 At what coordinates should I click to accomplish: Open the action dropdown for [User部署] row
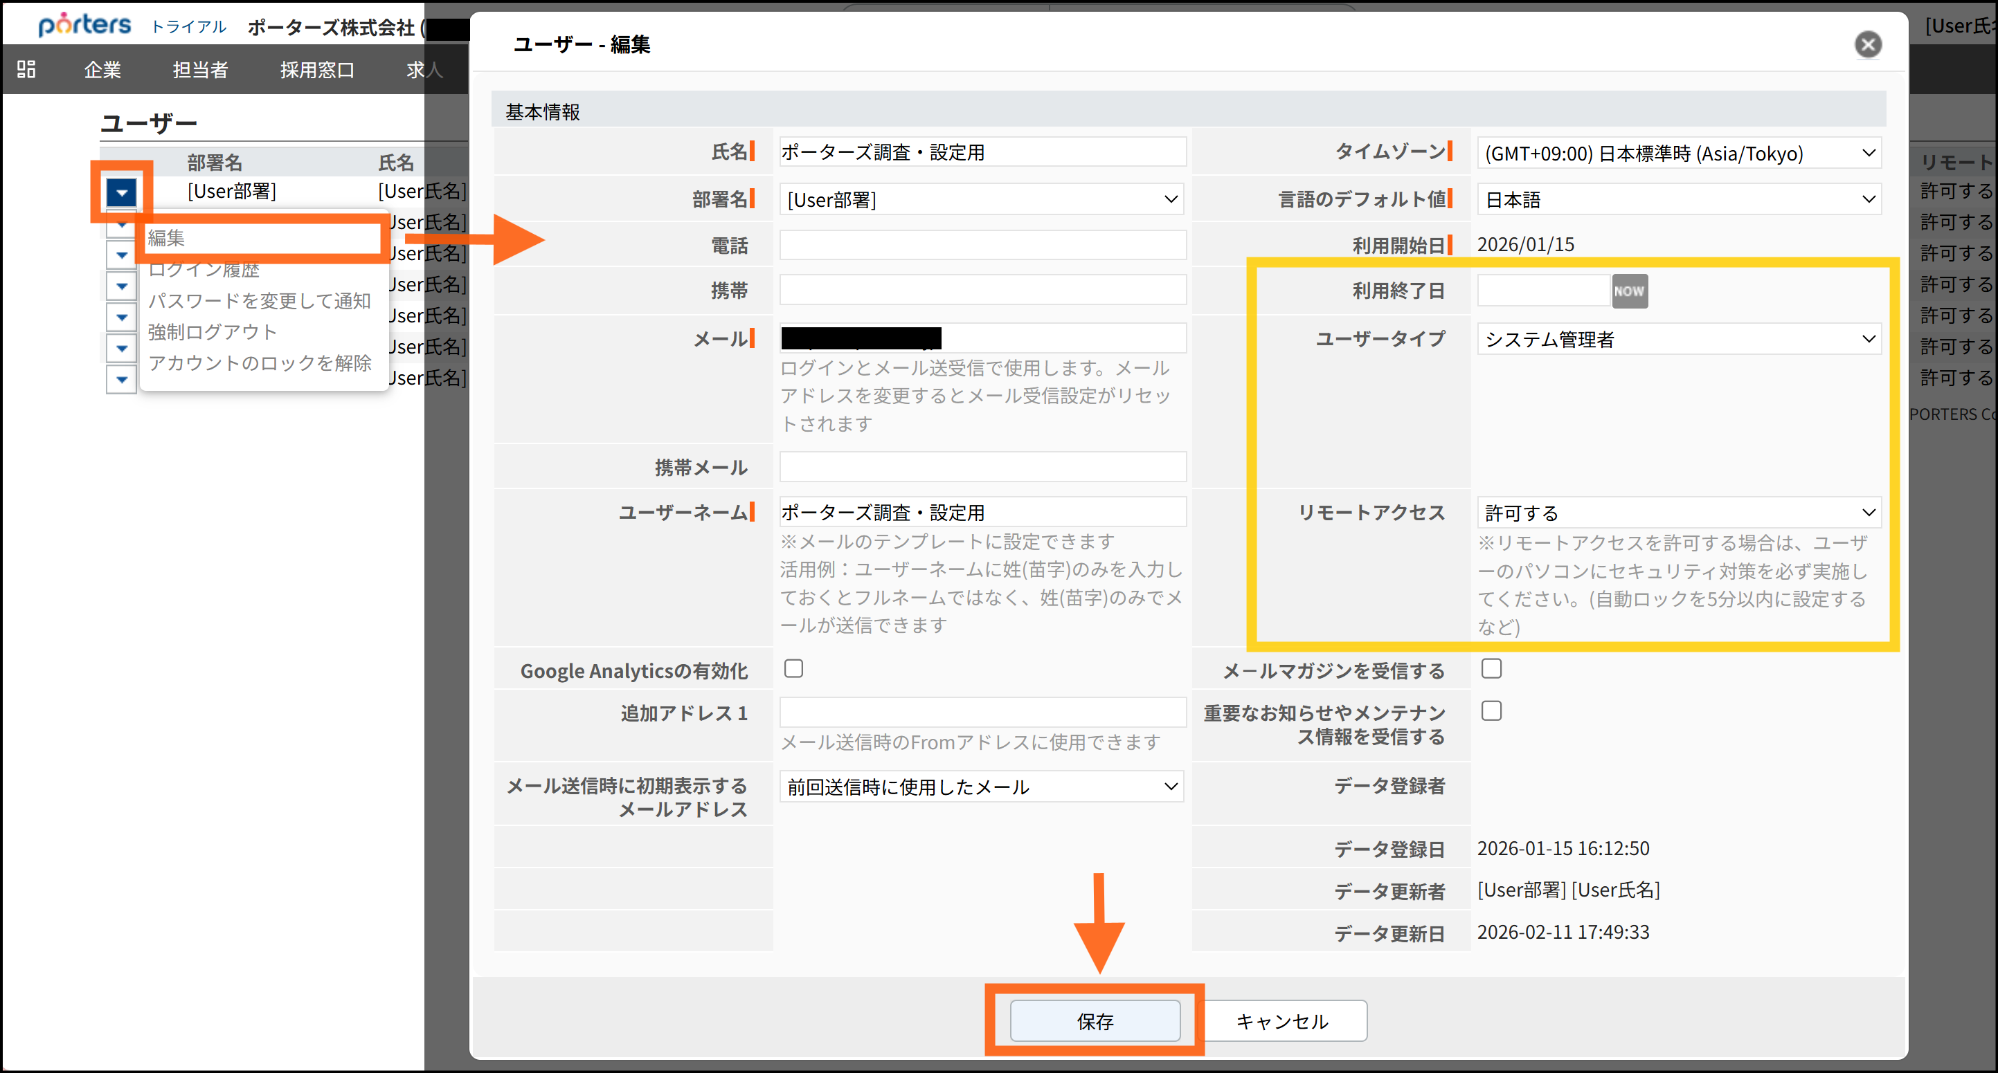coord(122,192)
